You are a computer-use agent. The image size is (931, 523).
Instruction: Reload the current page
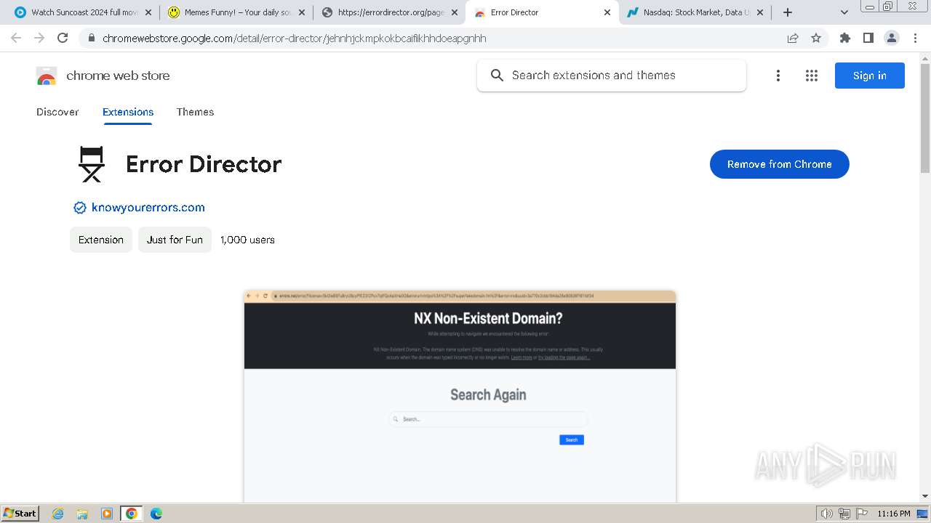tap(63, 38)
